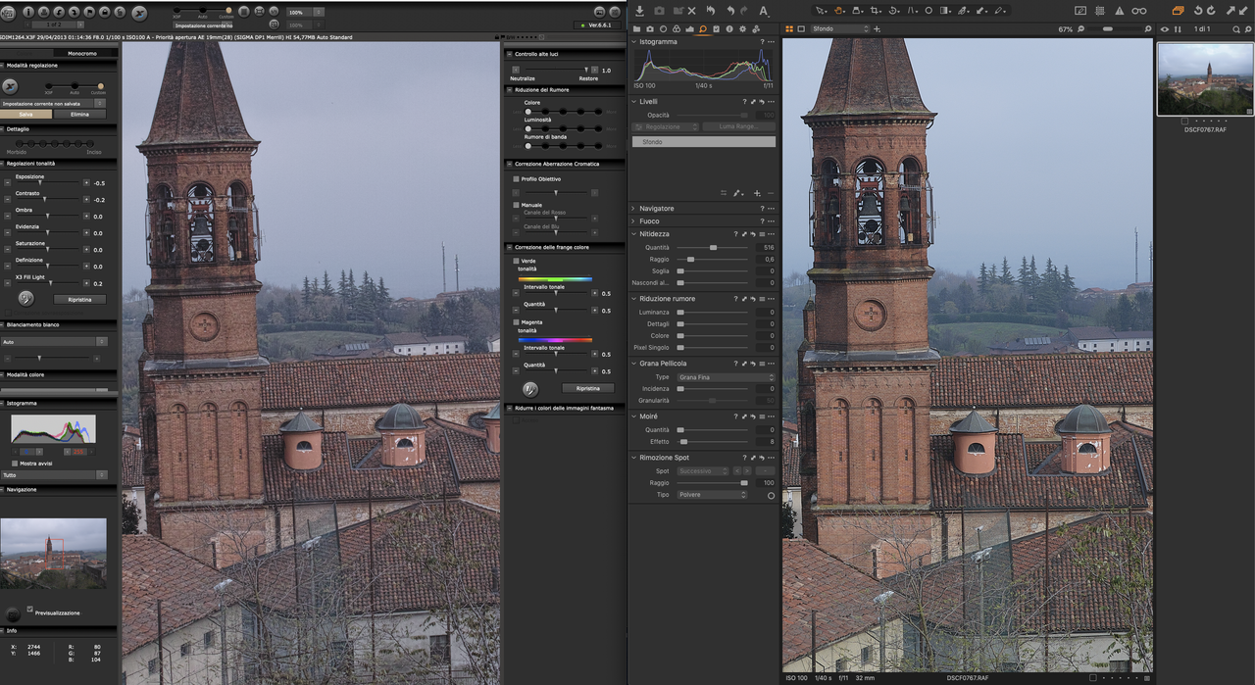
Task: Click the Elimina button
Action: click(x=79, y=114)
